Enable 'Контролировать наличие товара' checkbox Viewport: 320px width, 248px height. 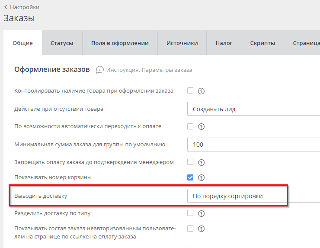click(190, 91)
